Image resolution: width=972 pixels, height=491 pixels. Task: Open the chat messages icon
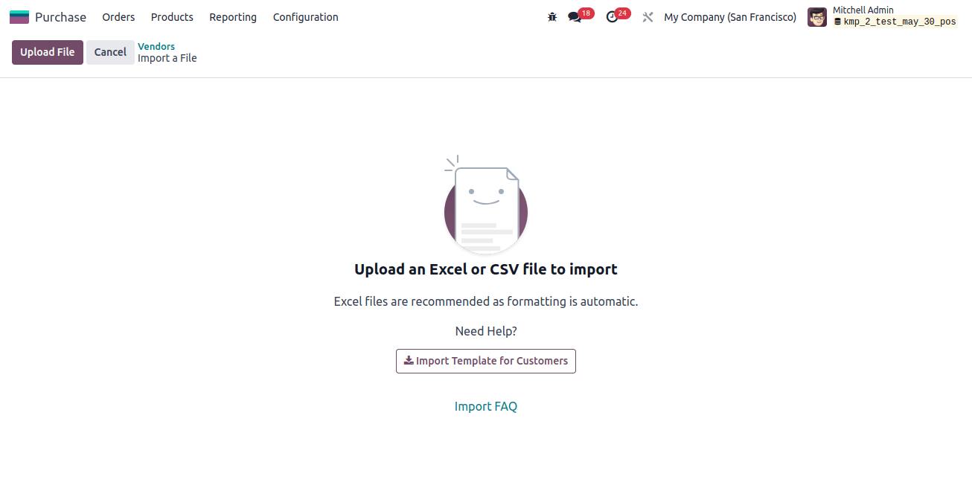575,17
